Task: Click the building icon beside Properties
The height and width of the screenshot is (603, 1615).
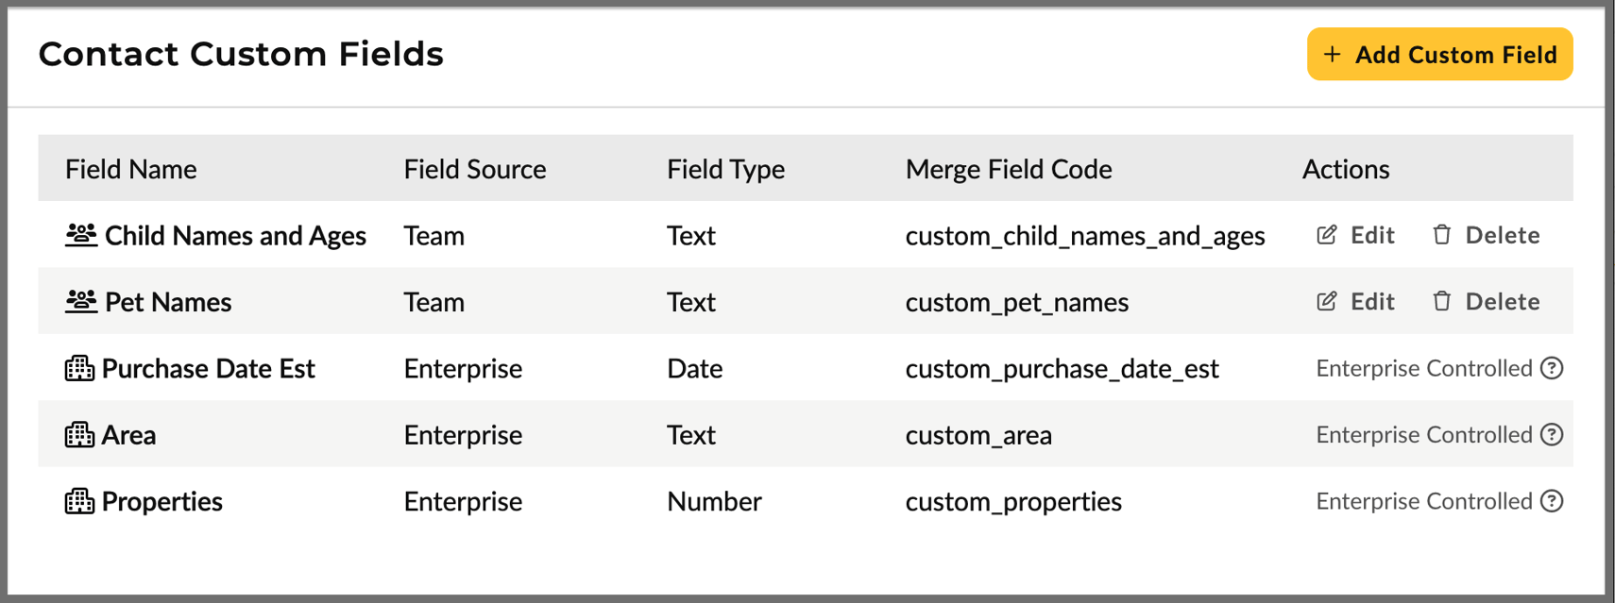Action: (x=80, y=501)
